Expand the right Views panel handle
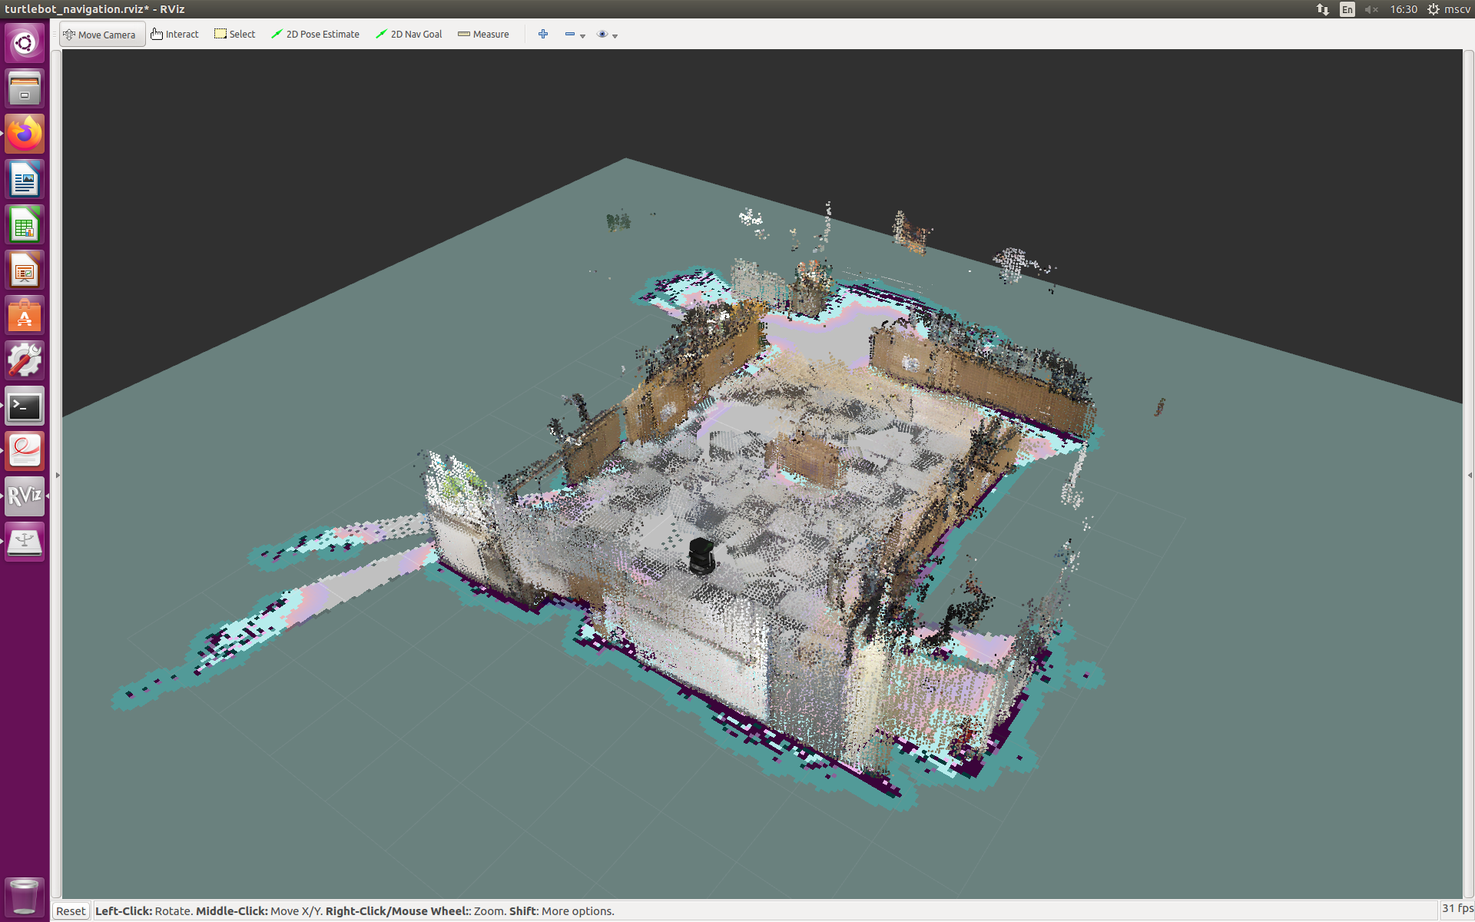 [1469, 475]
